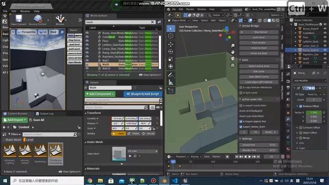
Task: Open Blender Render menu
Action: pyautogui.click(x=190, y=9)
